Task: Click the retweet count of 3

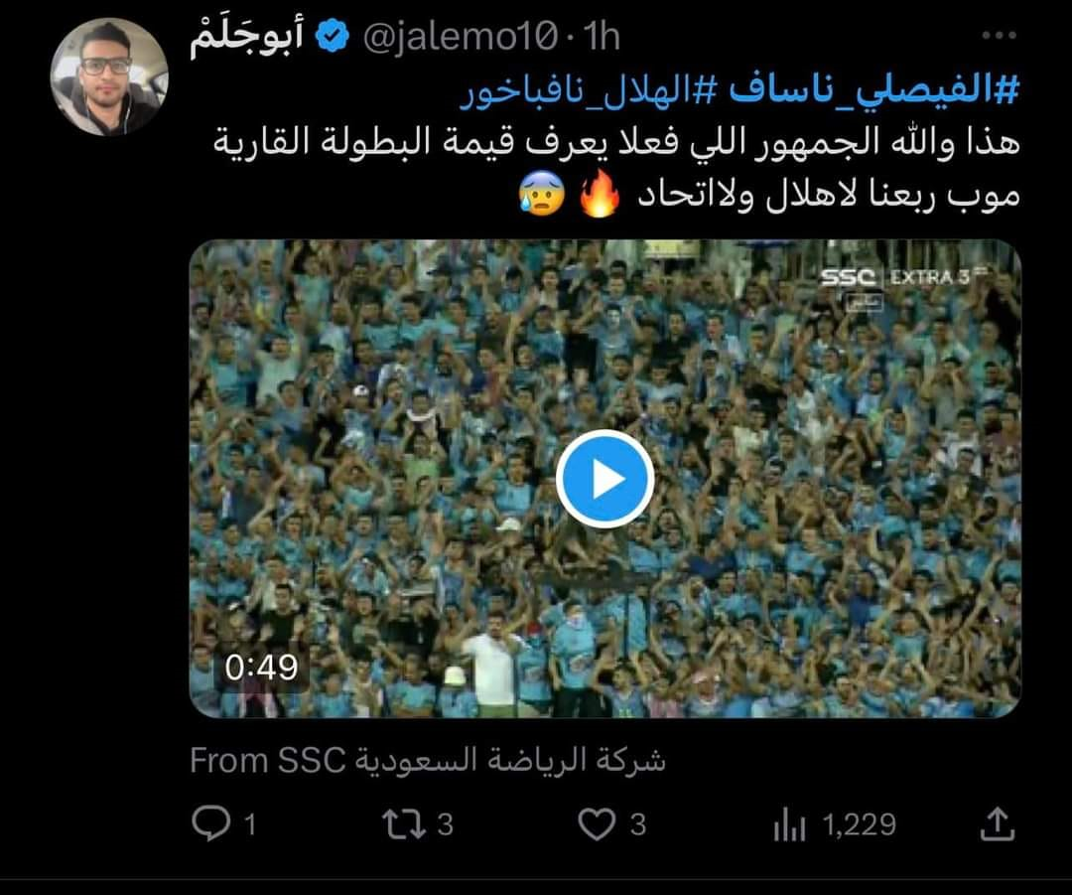Action: coord(445,824)
